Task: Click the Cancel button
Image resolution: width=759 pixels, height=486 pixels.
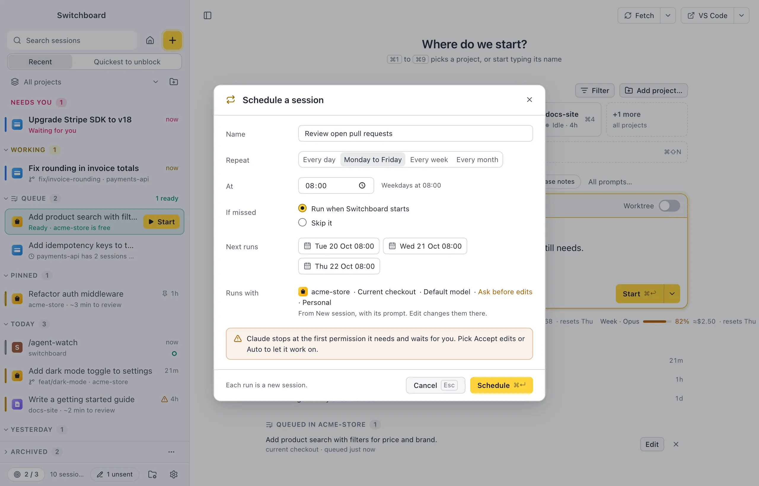Action: click(435, 385)
